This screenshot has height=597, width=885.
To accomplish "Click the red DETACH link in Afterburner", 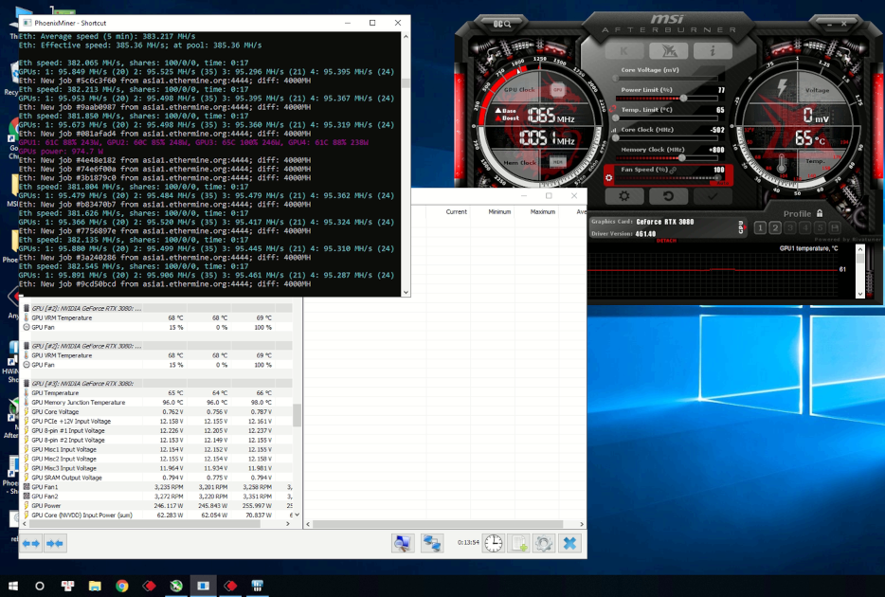I will 666,241.
